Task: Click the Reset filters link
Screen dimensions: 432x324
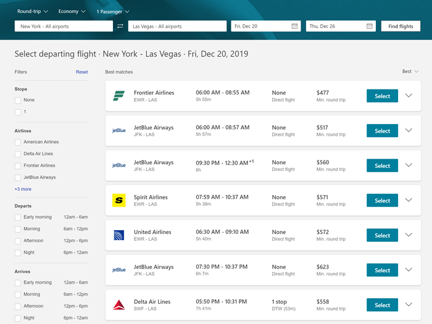Action: [x=82, y=72]
